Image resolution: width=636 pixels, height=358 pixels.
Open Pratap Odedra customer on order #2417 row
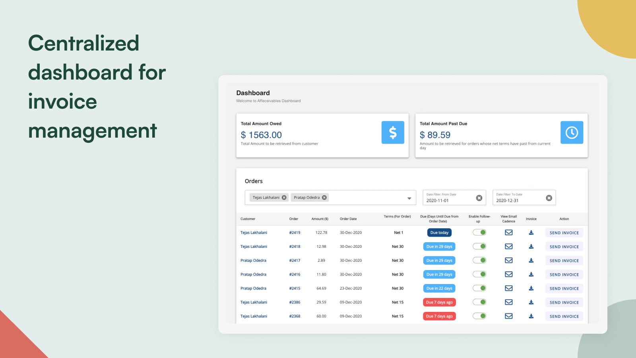(x=253, y=261)
